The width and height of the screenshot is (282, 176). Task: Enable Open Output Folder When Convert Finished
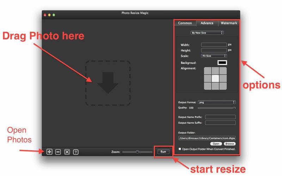tap(180, 149)
